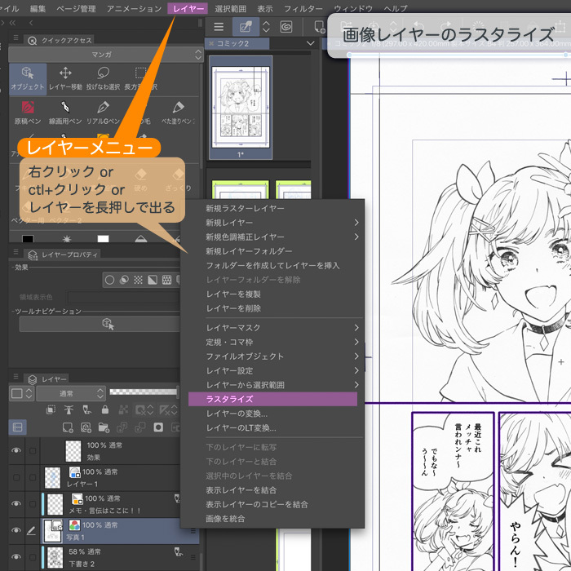This screenshot has width=571, height=571.
Task: Hide the 下書き 2 layer
Action: 16,557
